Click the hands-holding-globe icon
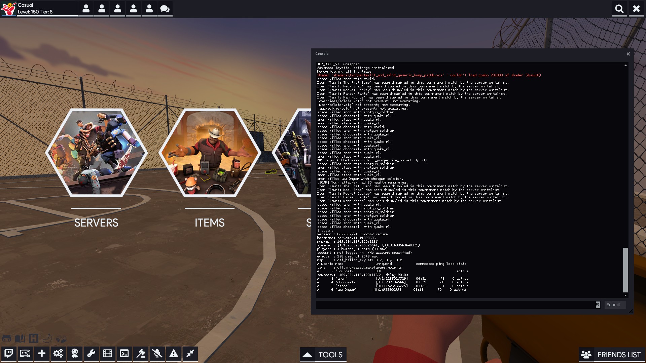Viewport: 646px width, 363px height. tap(61, 338)
